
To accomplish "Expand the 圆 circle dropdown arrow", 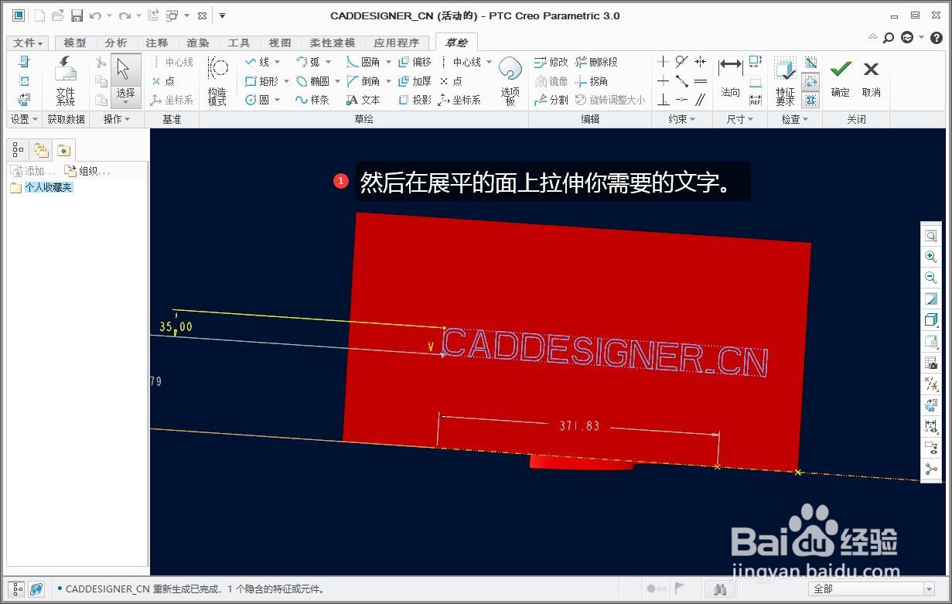I will 278,100.
